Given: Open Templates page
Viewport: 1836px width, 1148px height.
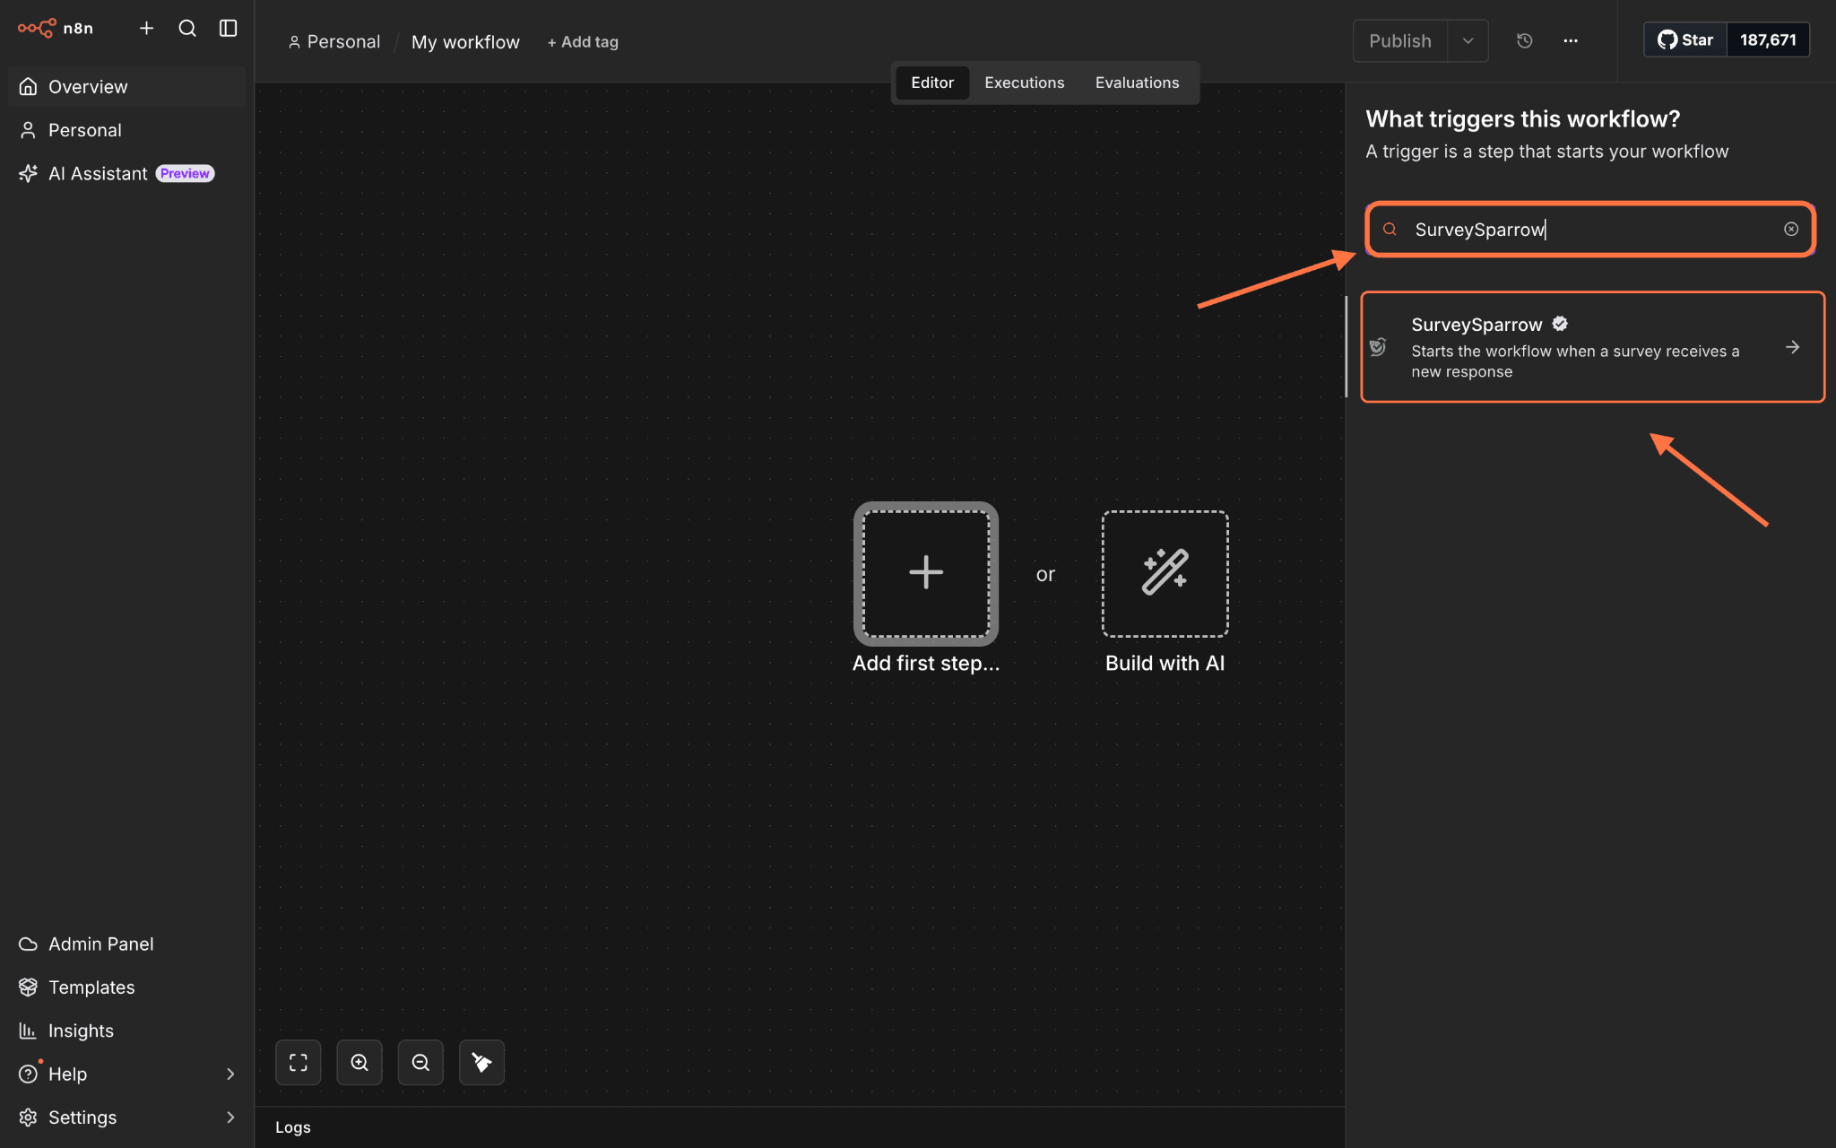Looking at the screenshot, I should click(126, 987).
